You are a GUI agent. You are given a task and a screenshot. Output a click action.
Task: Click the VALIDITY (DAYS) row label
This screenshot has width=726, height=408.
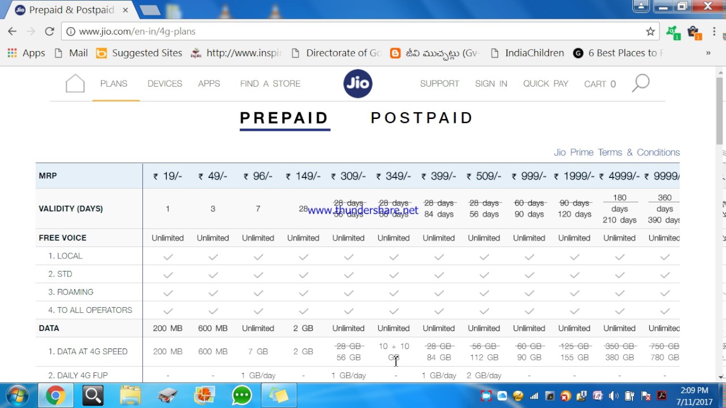tap(71, 209)
